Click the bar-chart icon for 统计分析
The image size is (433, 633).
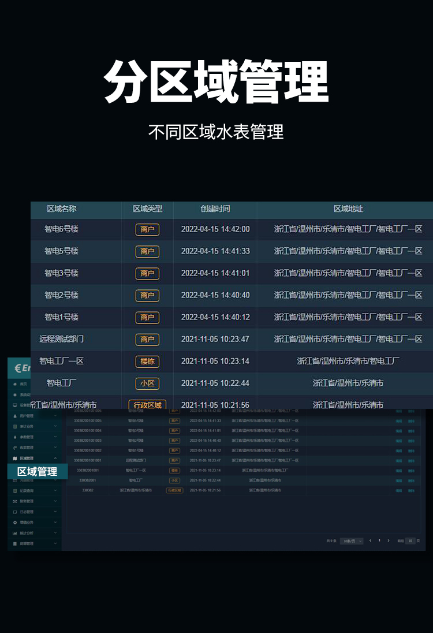pos(15,533)
